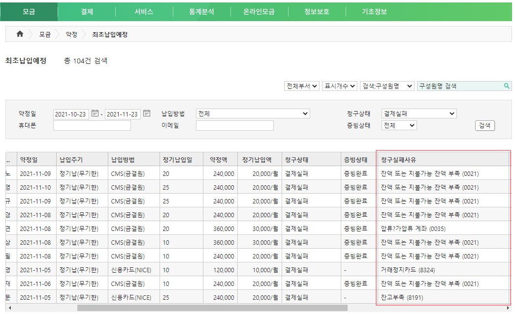Open calendar for end date 2021-11-23

147,114
